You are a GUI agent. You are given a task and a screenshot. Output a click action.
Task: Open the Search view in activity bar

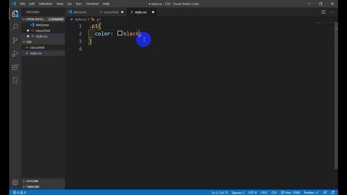(x=15, y=27)
